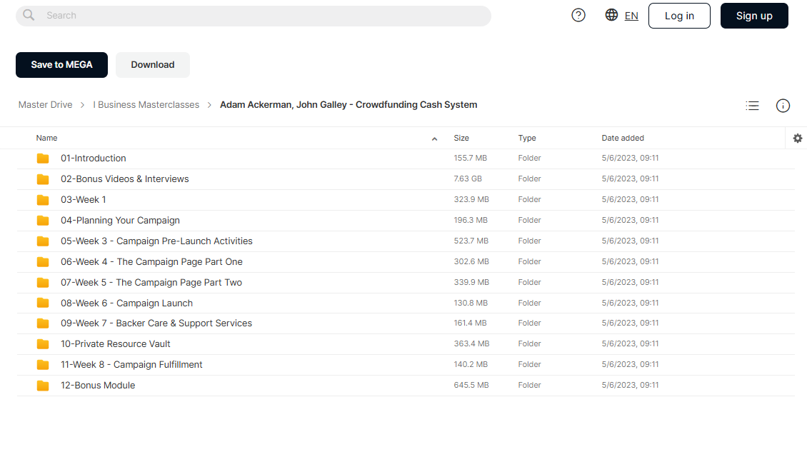Click the 196.3 MB size value
This screenshot has width=807, height=452.
click(x=471, y=220)
